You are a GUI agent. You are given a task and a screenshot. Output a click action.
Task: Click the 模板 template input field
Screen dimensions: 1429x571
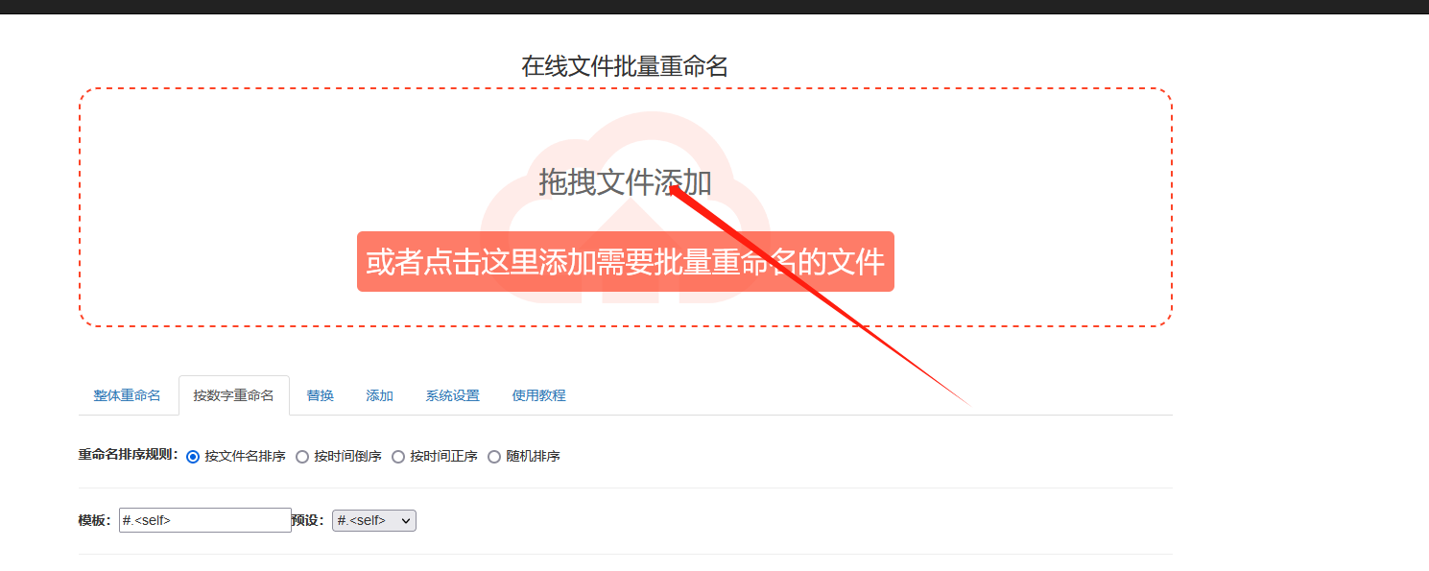pos(205,520)
